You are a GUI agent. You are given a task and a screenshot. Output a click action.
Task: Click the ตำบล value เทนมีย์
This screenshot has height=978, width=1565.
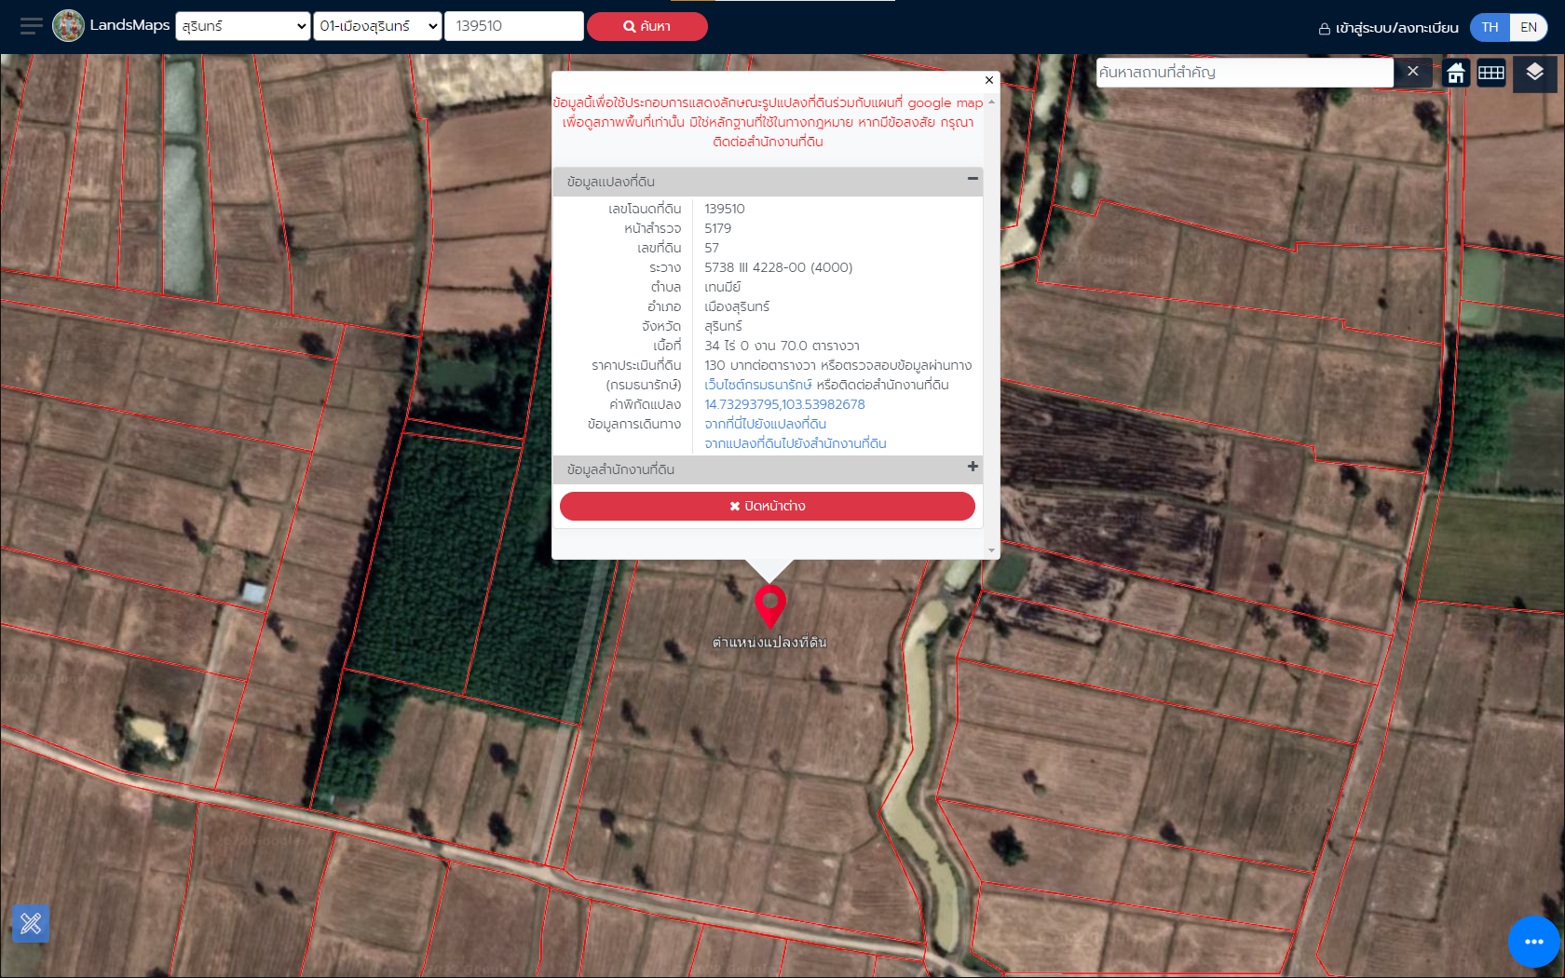click(722, 287)
